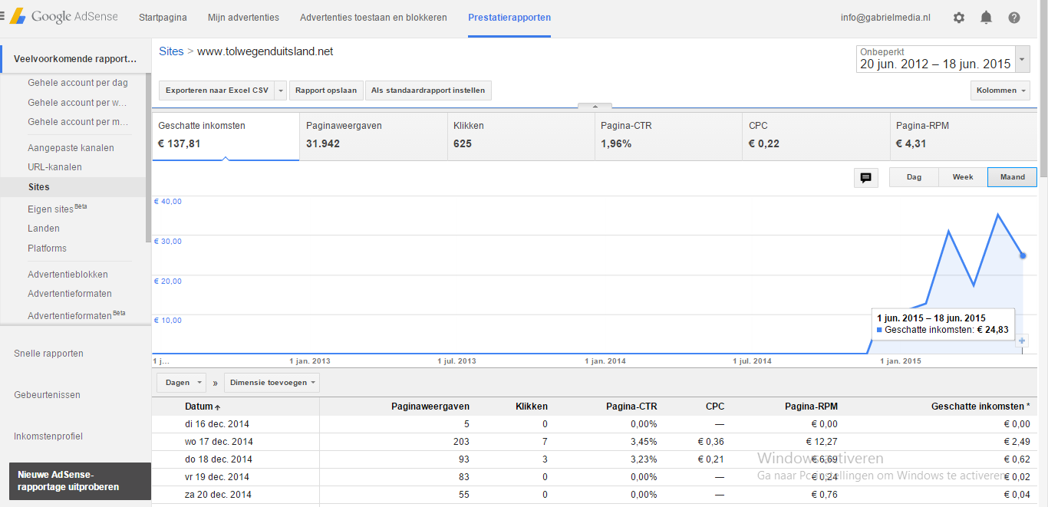Switch chart granularity to Maand
The height and width of the screenshot is (507, 1048).
tap(1012, 177)
